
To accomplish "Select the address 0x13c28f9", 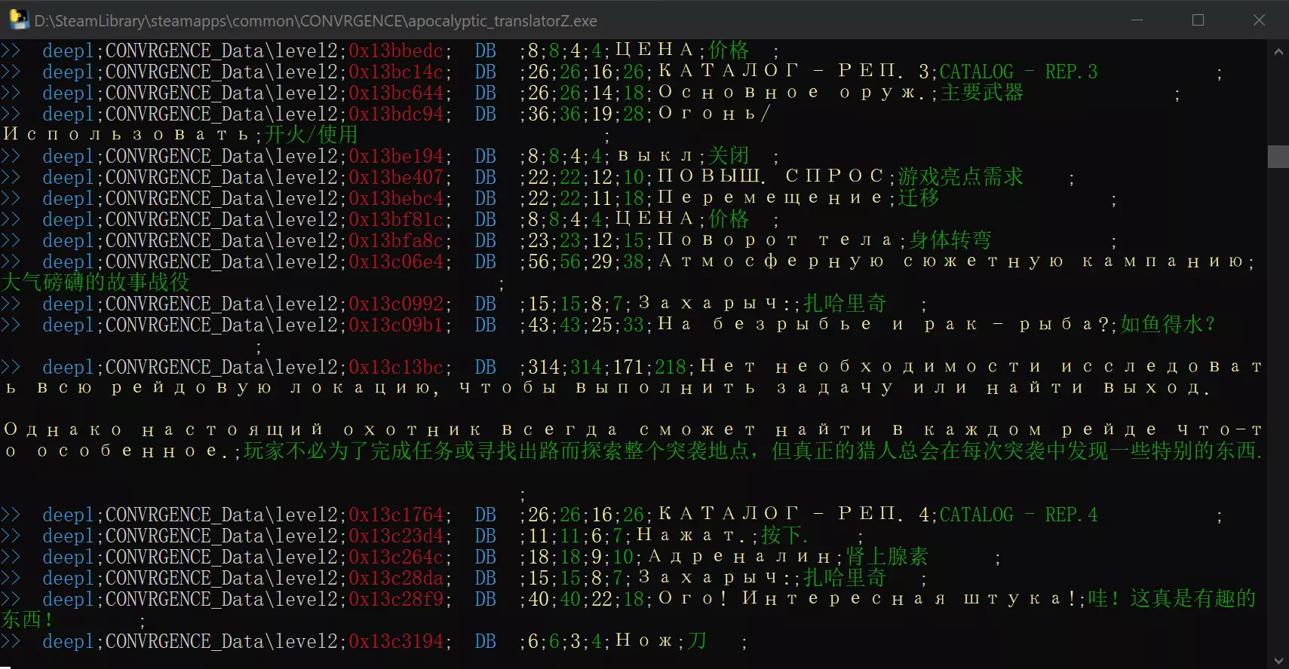I will click(396, 599).
